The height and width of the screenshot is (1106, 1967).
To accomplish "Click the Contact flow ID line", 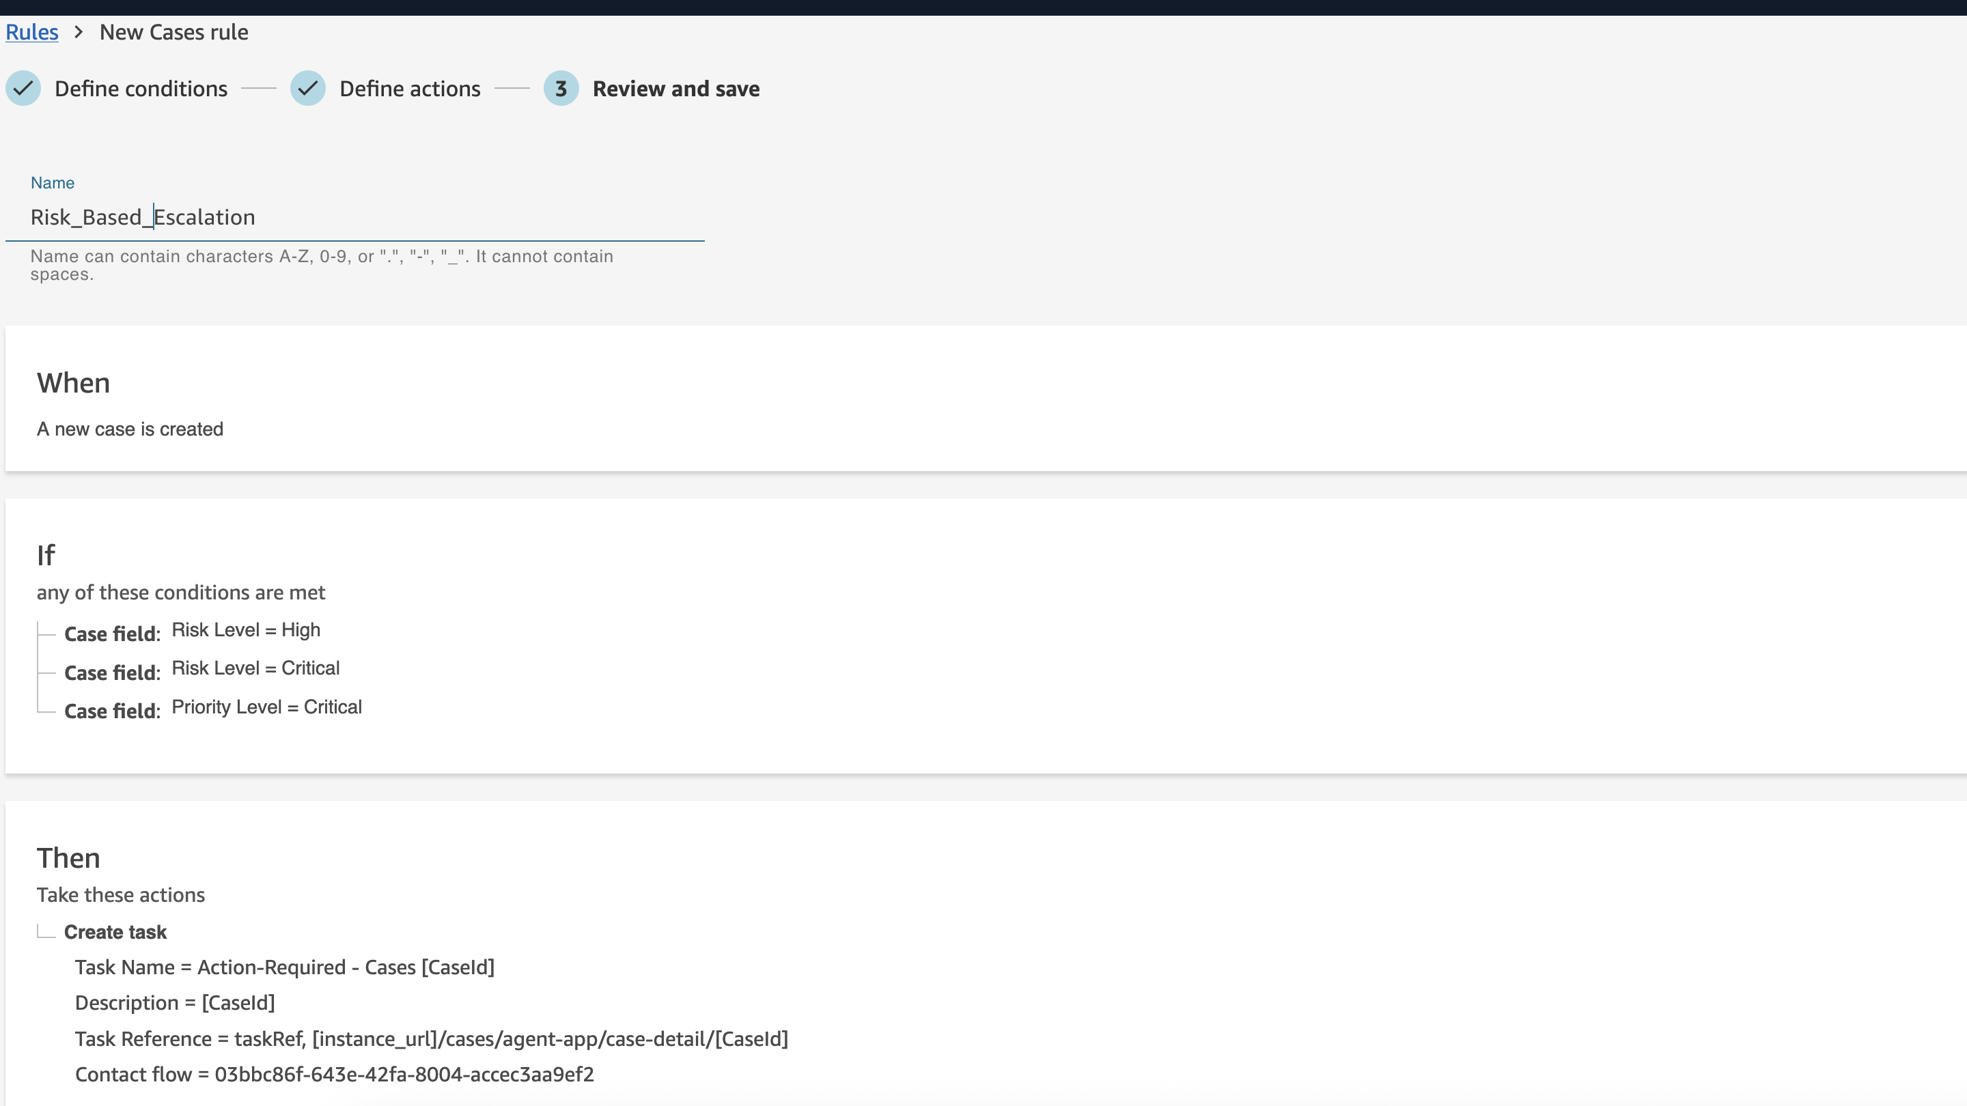I will (x=334, y=1074).
